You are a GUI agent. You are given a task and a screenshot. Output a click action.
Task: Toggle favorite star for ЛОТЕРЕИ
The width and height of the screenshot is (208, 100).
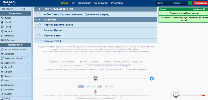coord(40,20)
